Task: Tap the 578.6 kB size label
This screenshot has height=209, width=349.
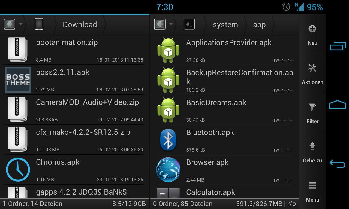Action: point(196,150)
